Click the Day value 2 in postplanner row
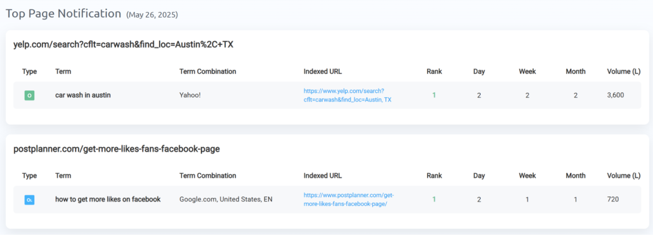The height and width of the screenshot is (235, 653). click(x=479, y=199)
